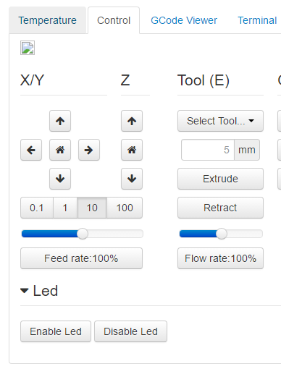The width and height of the screenshot is (281, 369).
Task: Raise Z axis with up arrow
Action: click(132, 121)
